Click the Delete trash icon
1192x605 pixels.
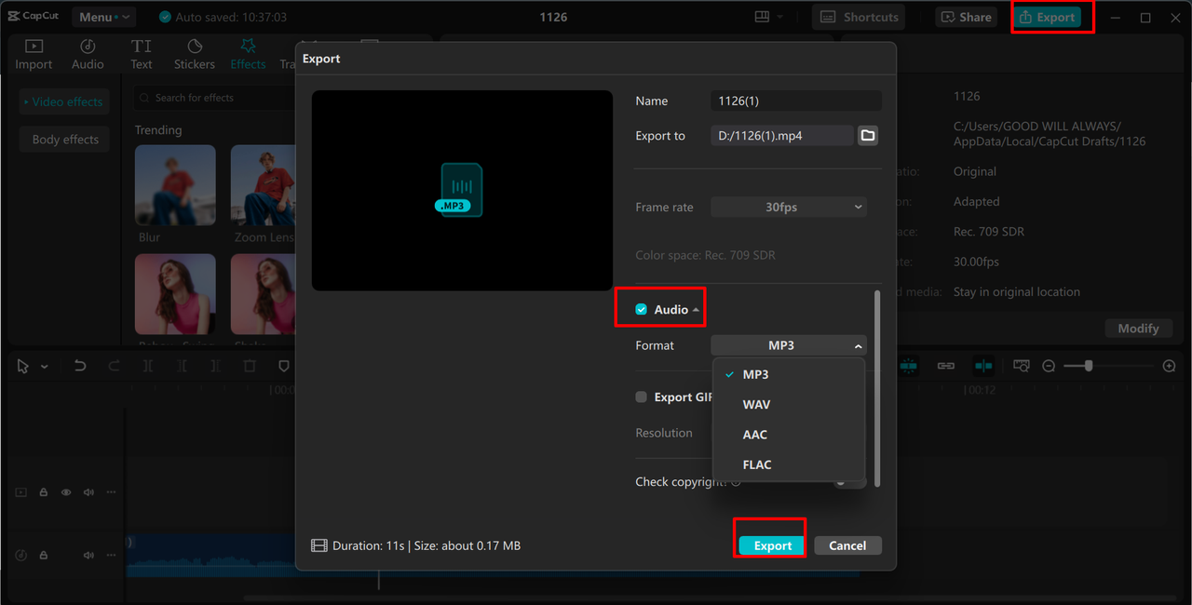250,367
